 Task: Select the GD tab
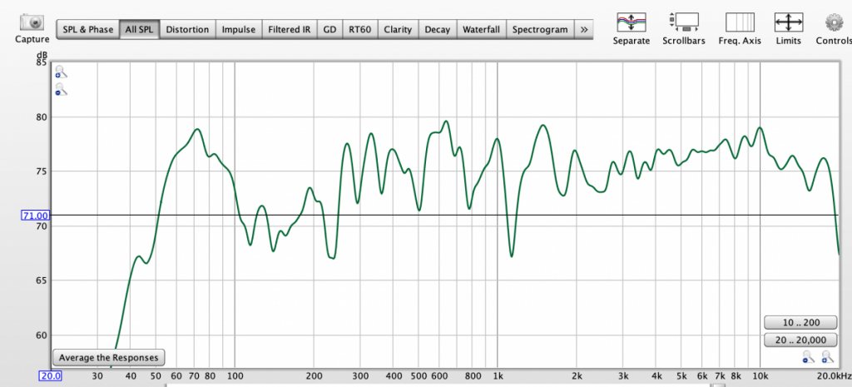[329, 29]
